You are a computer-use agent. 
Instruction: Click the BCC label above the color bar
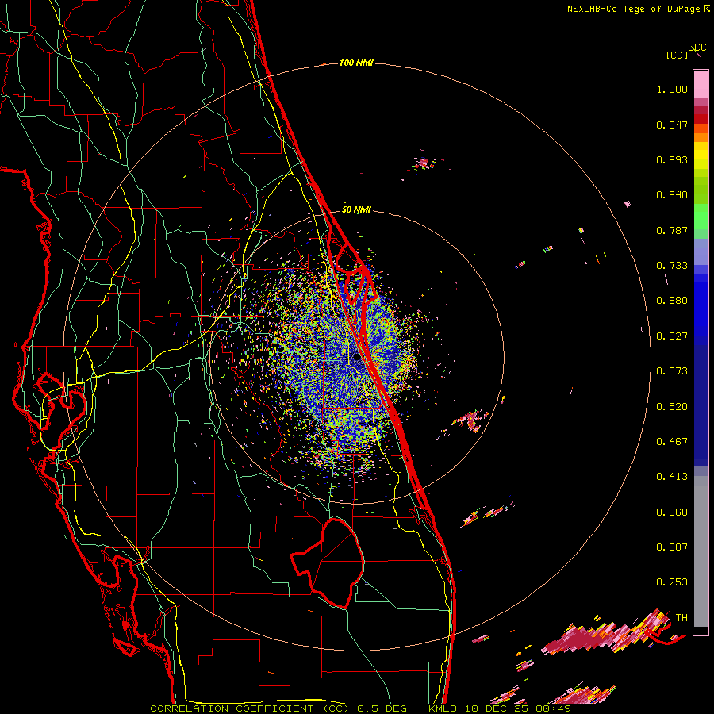coord(697,48)
